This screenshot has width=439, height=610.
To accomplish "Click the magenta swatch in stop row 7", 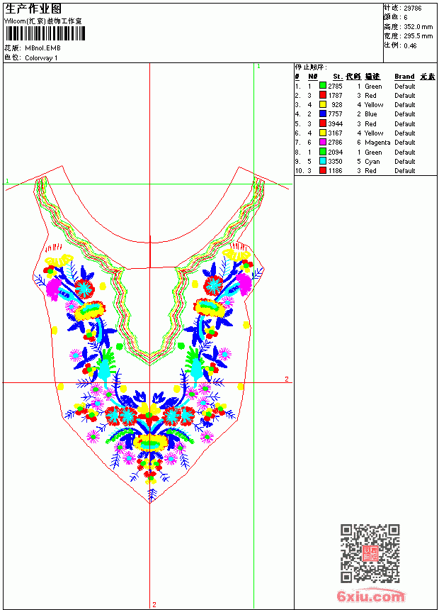I will 322,142.
